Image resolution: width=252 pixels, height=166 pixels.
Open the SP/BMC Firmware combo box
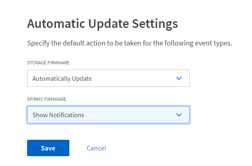108,115
